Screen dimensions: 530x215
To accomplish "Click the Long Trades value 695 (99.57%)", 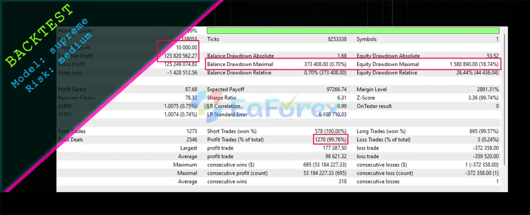I will pos(484,131).
